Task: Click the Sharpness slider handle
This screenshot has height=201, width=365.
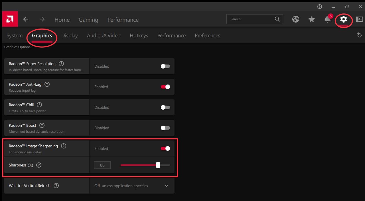Action: pos(158,165)
